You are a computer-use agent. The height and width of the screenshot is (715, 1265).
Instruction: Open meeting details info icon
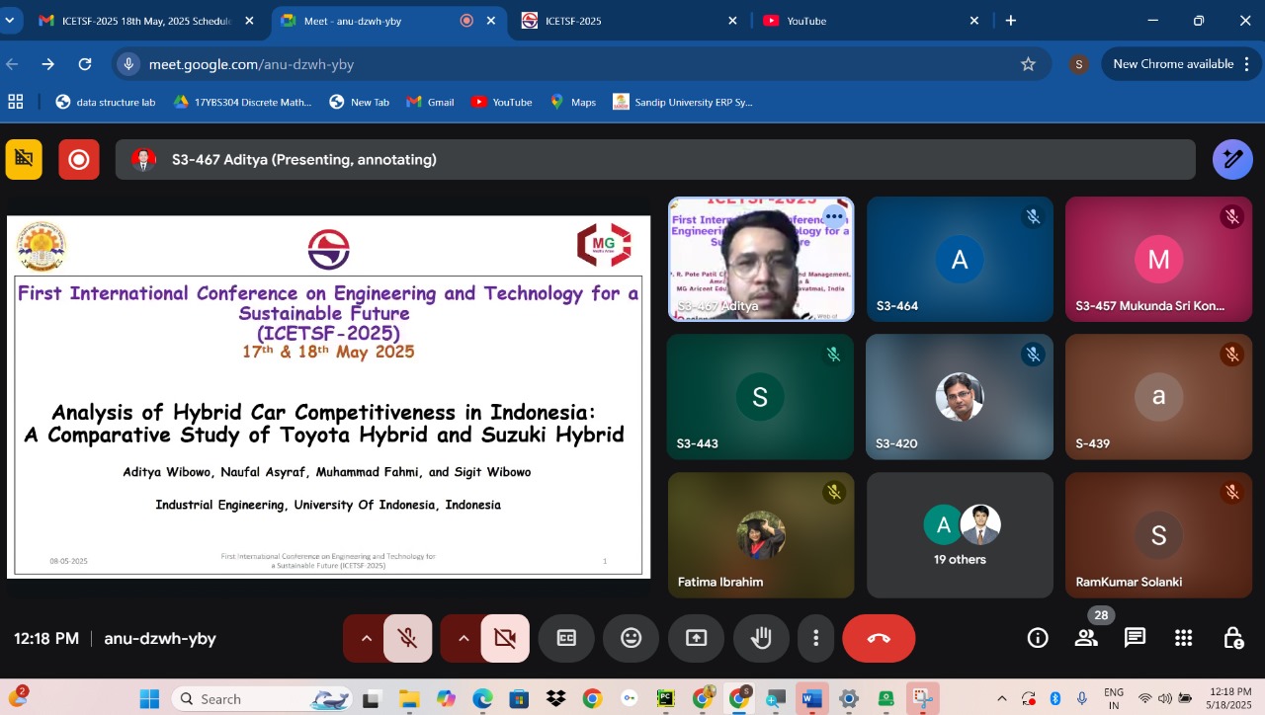[1038, 638]
